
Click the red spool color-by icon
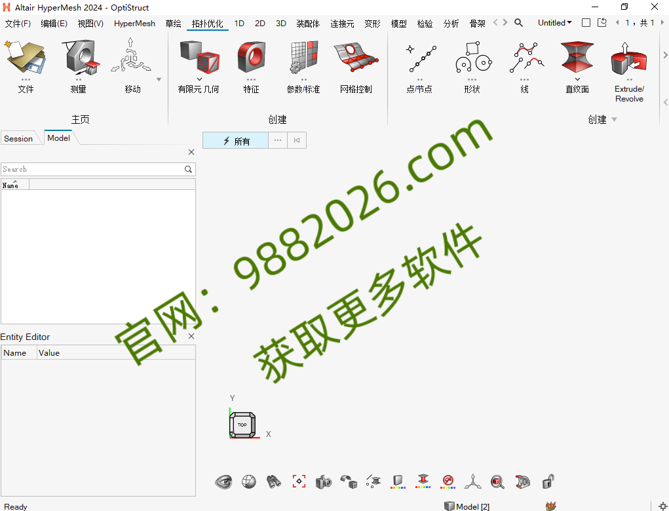[423, 481]
